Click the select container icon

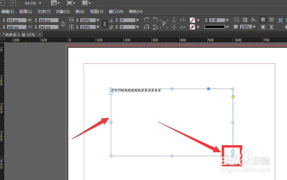coord(174,20)
